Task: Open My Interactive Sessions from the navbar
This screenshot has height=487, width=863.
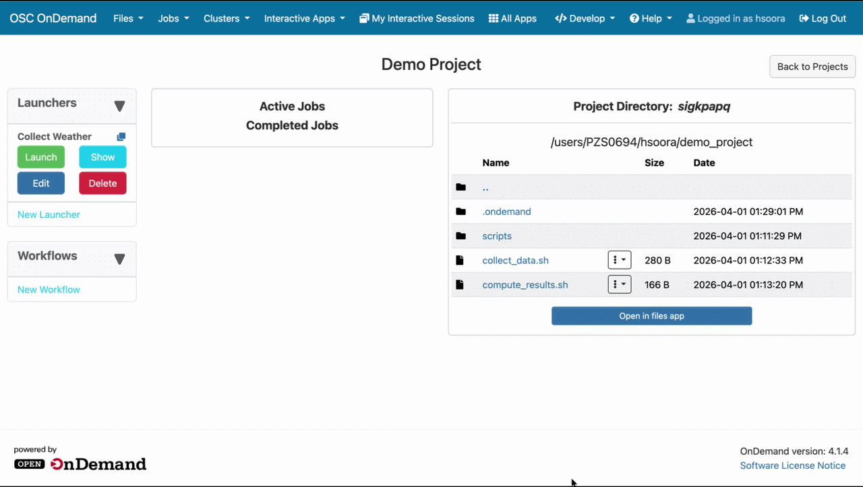Action: point(417,18)
